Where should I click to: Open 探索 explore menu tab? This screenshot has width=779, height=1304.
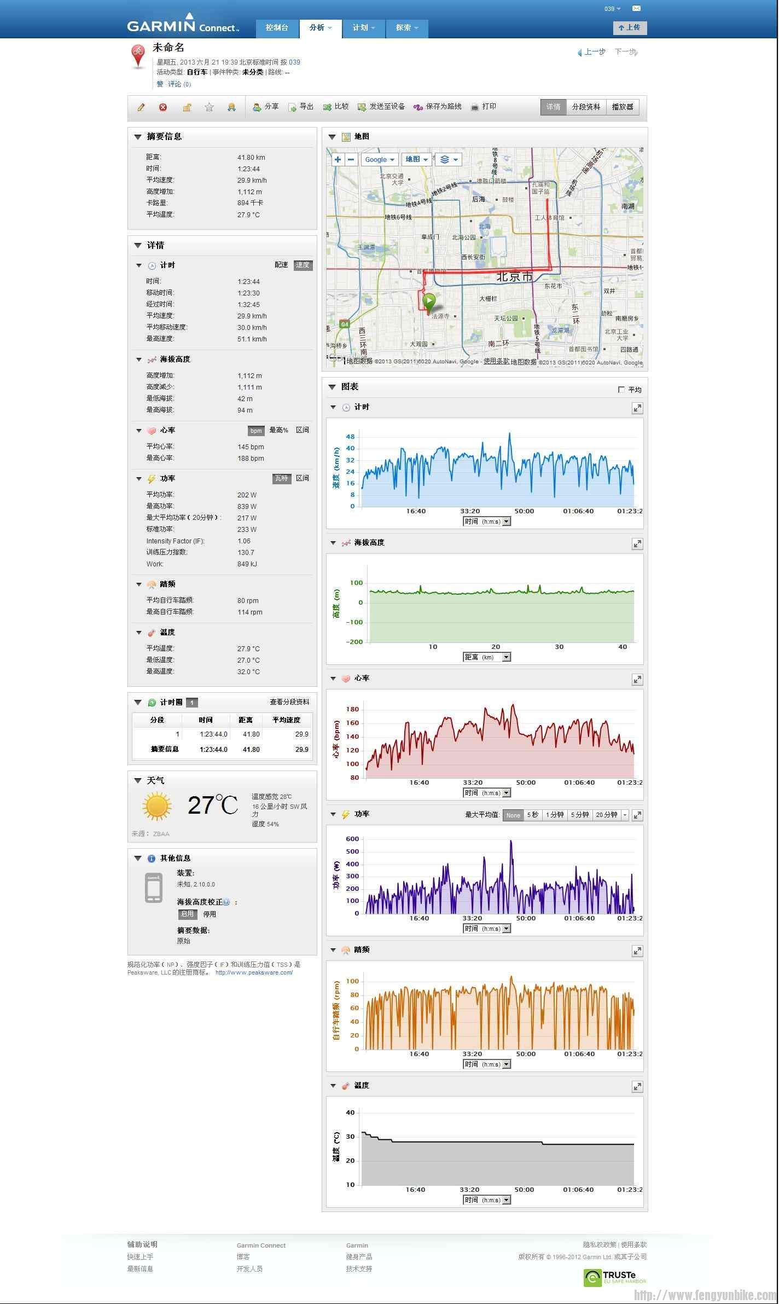coord(407,28)
